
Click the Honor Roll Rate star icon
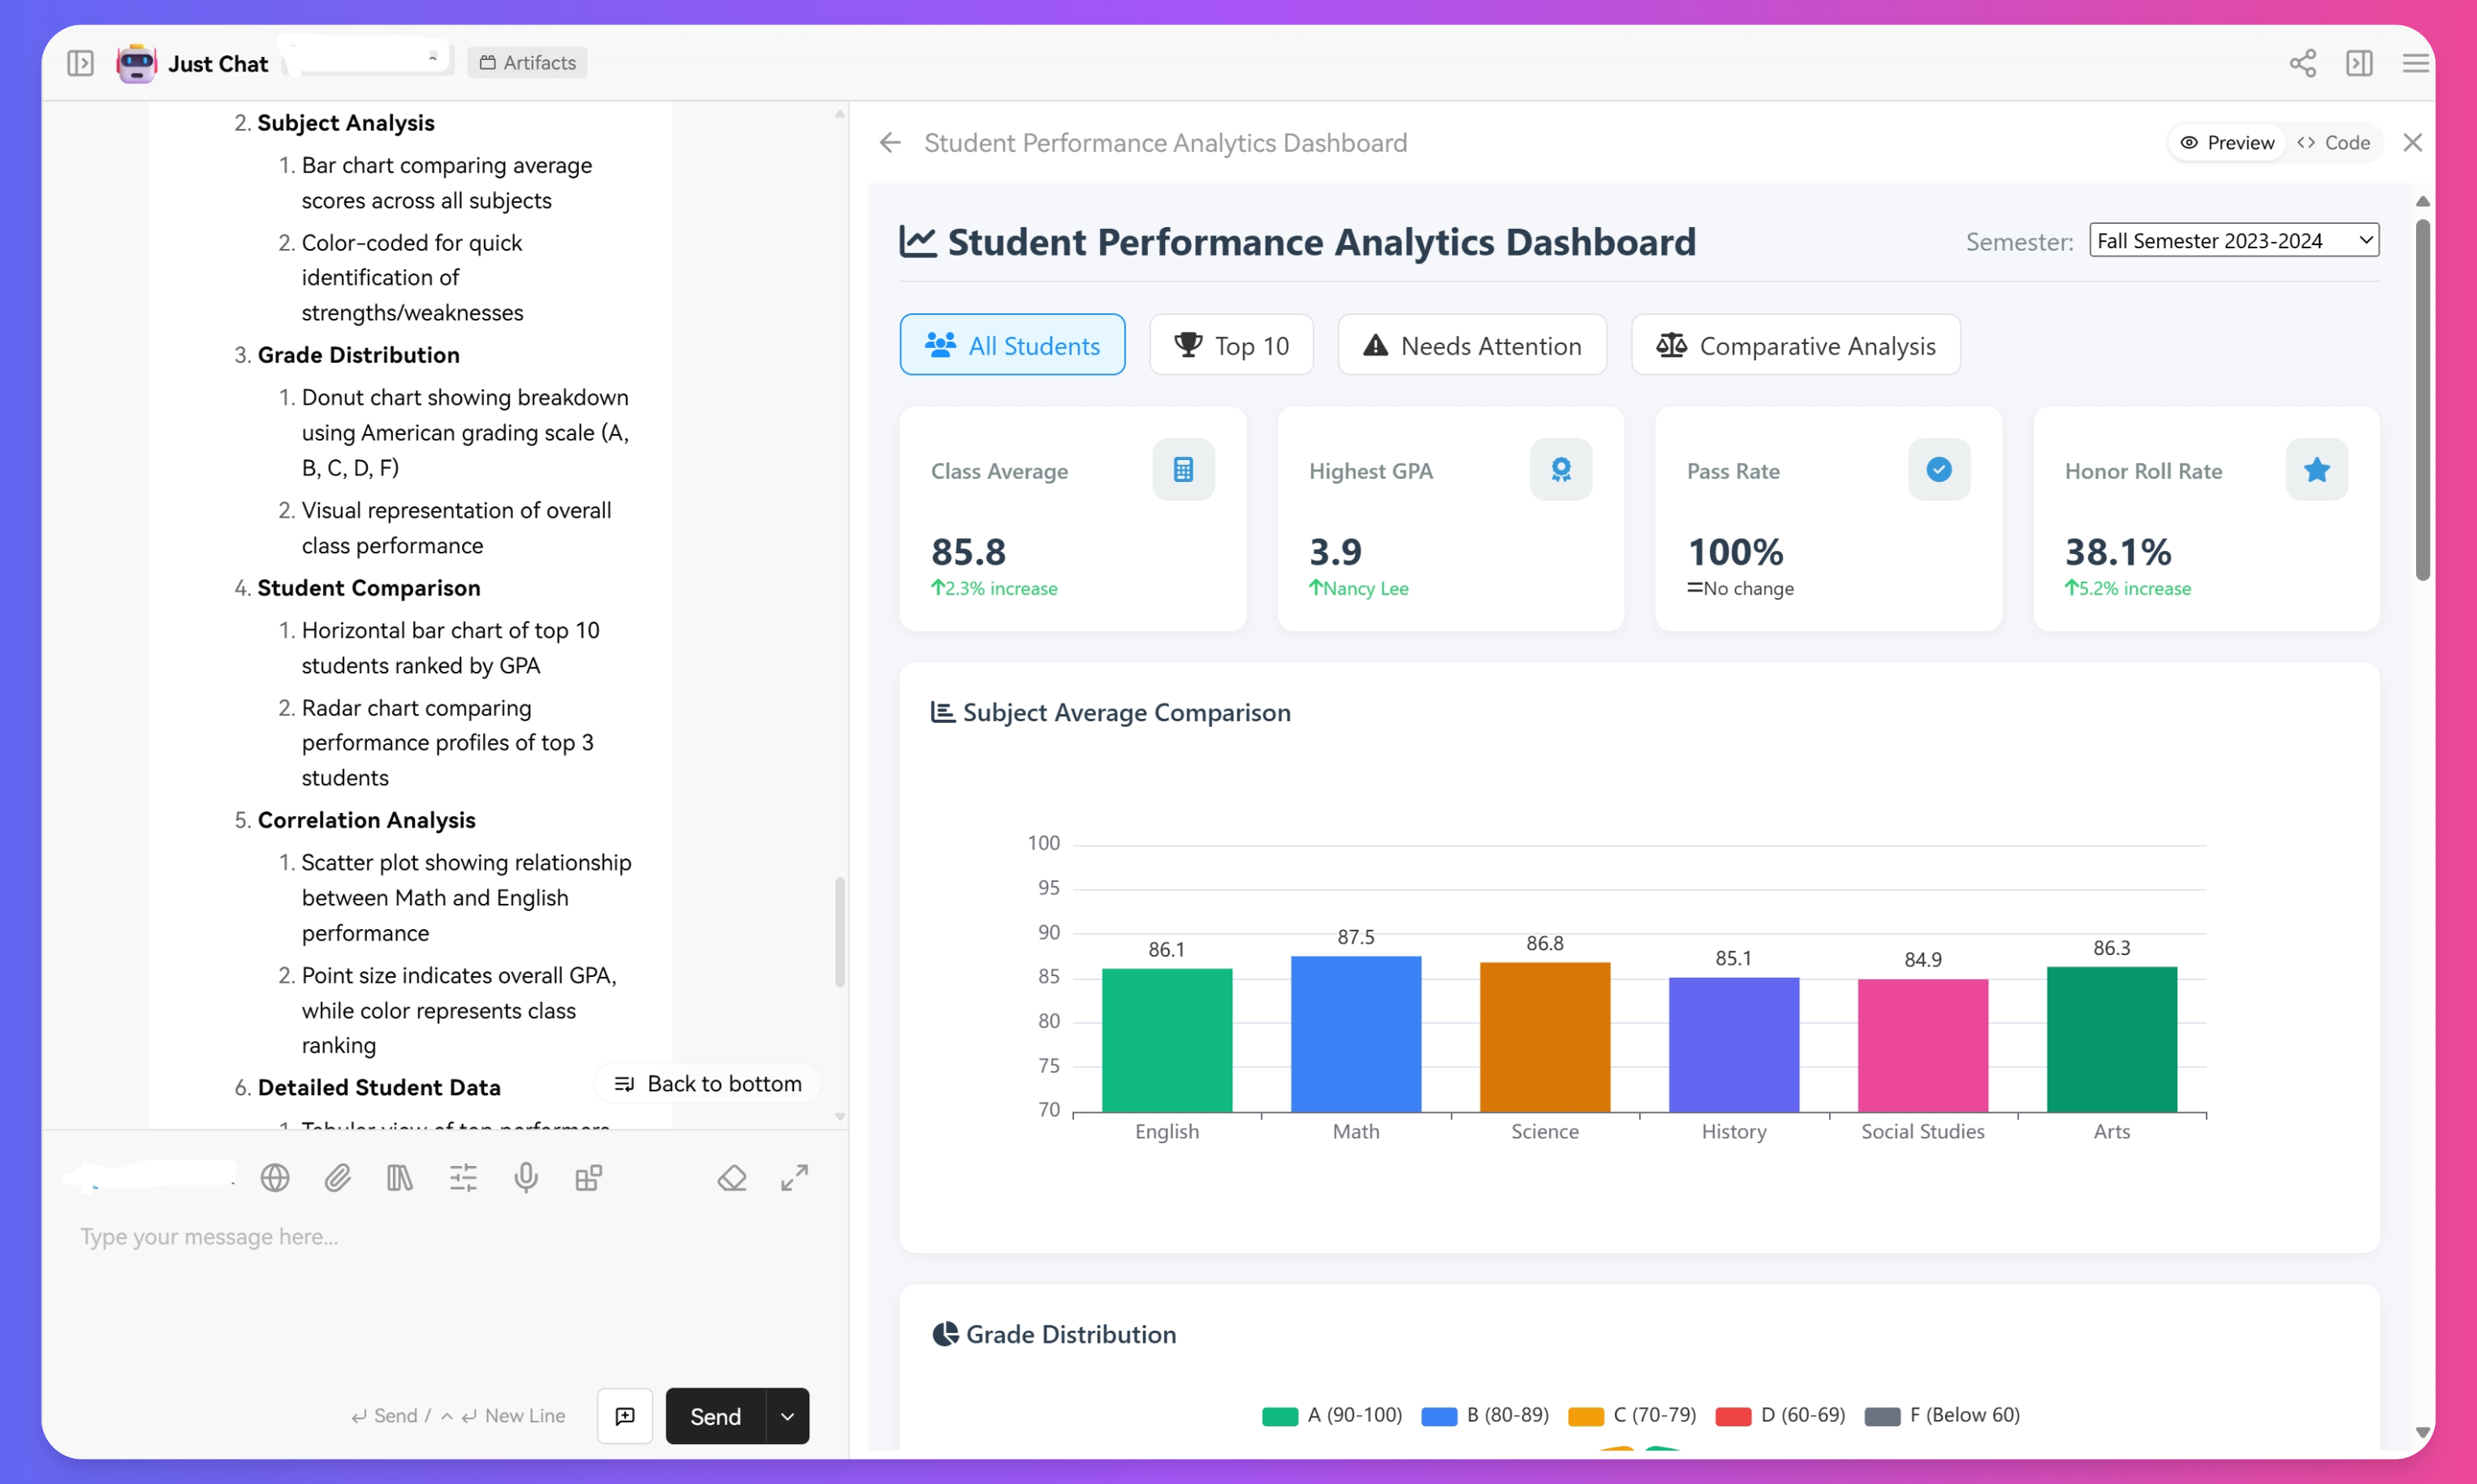pyautogui.click(x=2317, y=469)
